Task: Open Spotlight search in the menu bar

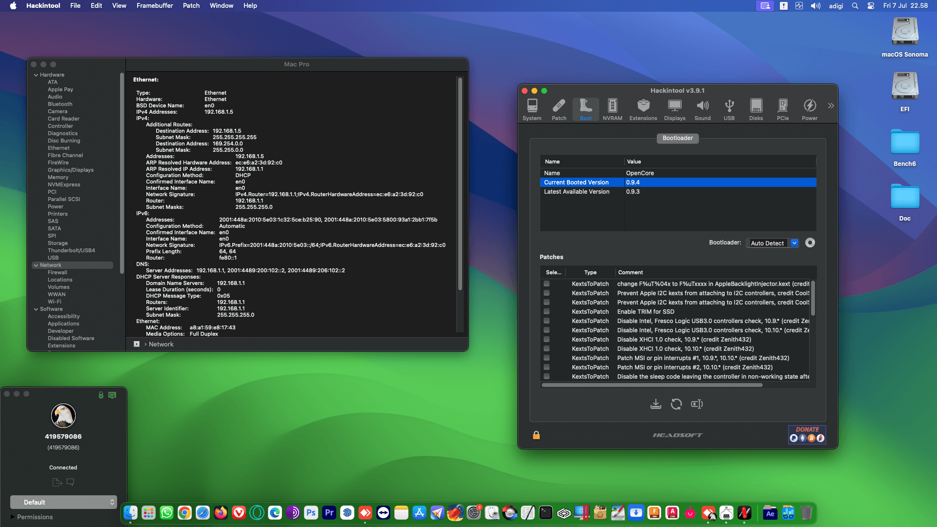Action: pos(855,6)
